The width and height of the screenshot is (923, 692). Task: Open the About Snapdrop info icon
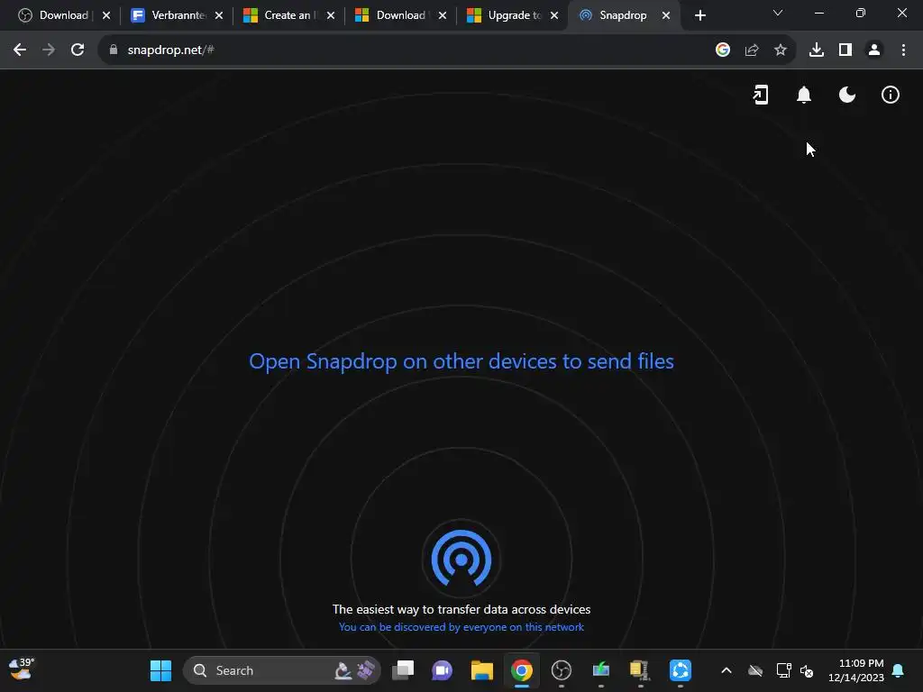click(x=890, y=95)
